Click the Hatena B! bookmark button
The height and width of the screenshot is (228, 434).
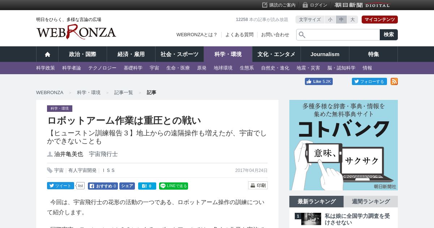pyautogui.click(x=147, y=186)
